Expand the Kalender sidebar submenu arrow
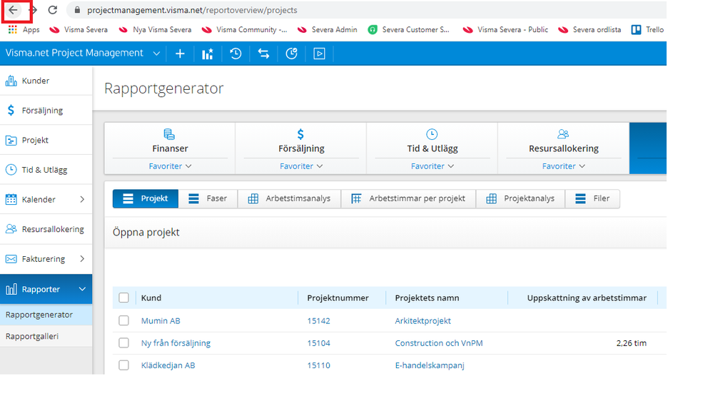 (x=82, y=200)
